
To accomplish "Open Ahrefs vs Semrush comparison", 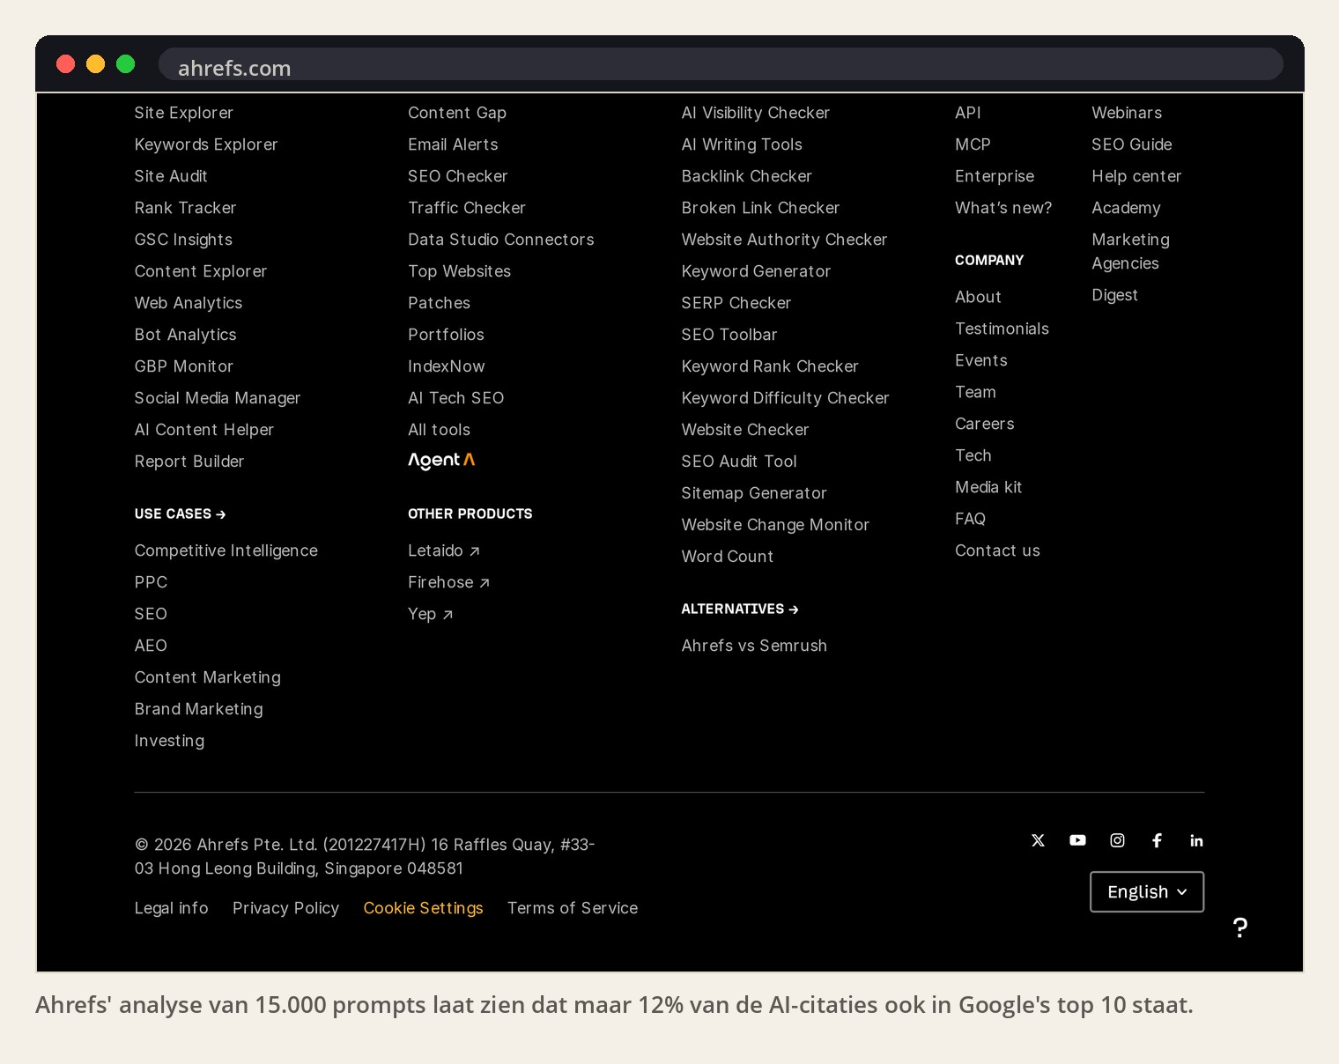I will [x=754, y=646].
